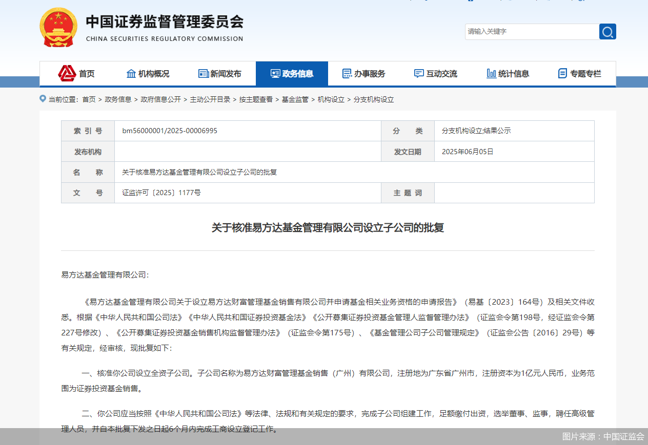Click the newspaper icon beside 新闻发布
The width and height of the screenshot is (648, 445).
204,74
